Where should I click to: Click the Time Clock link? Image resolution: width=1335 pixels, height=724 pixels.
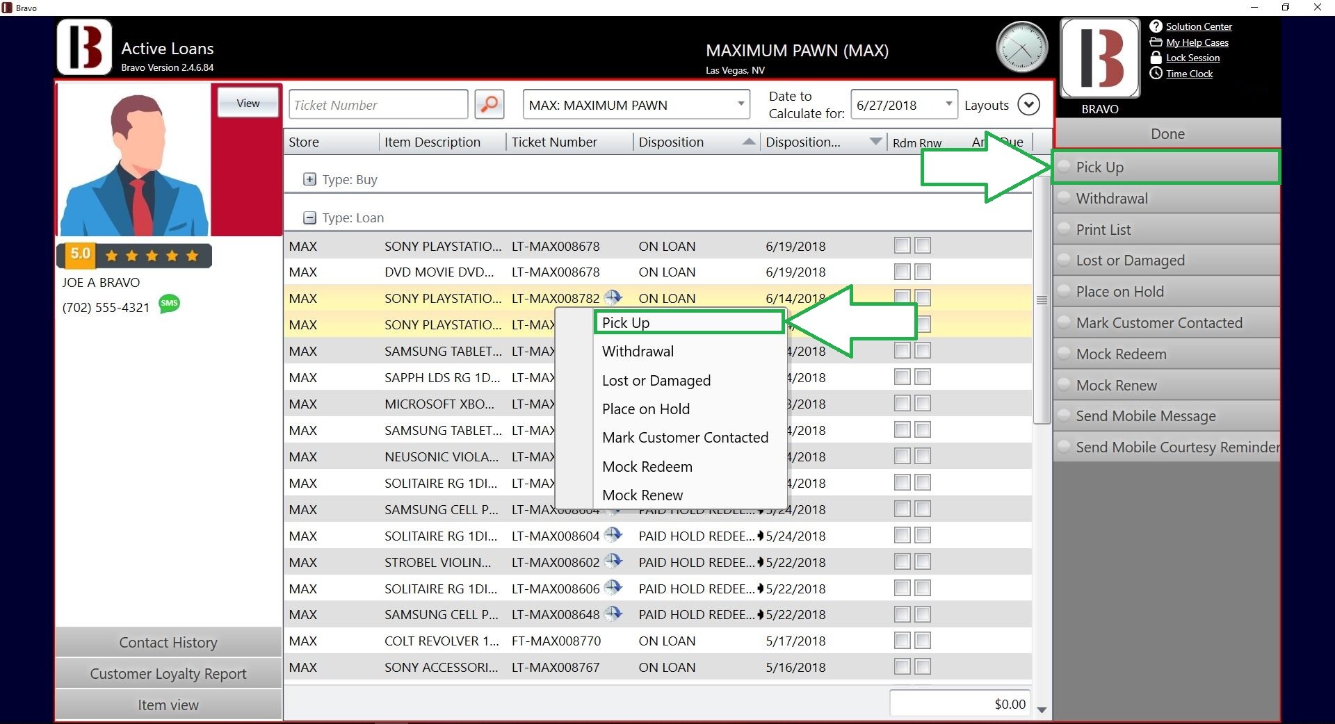click(x=1189, y=74)
